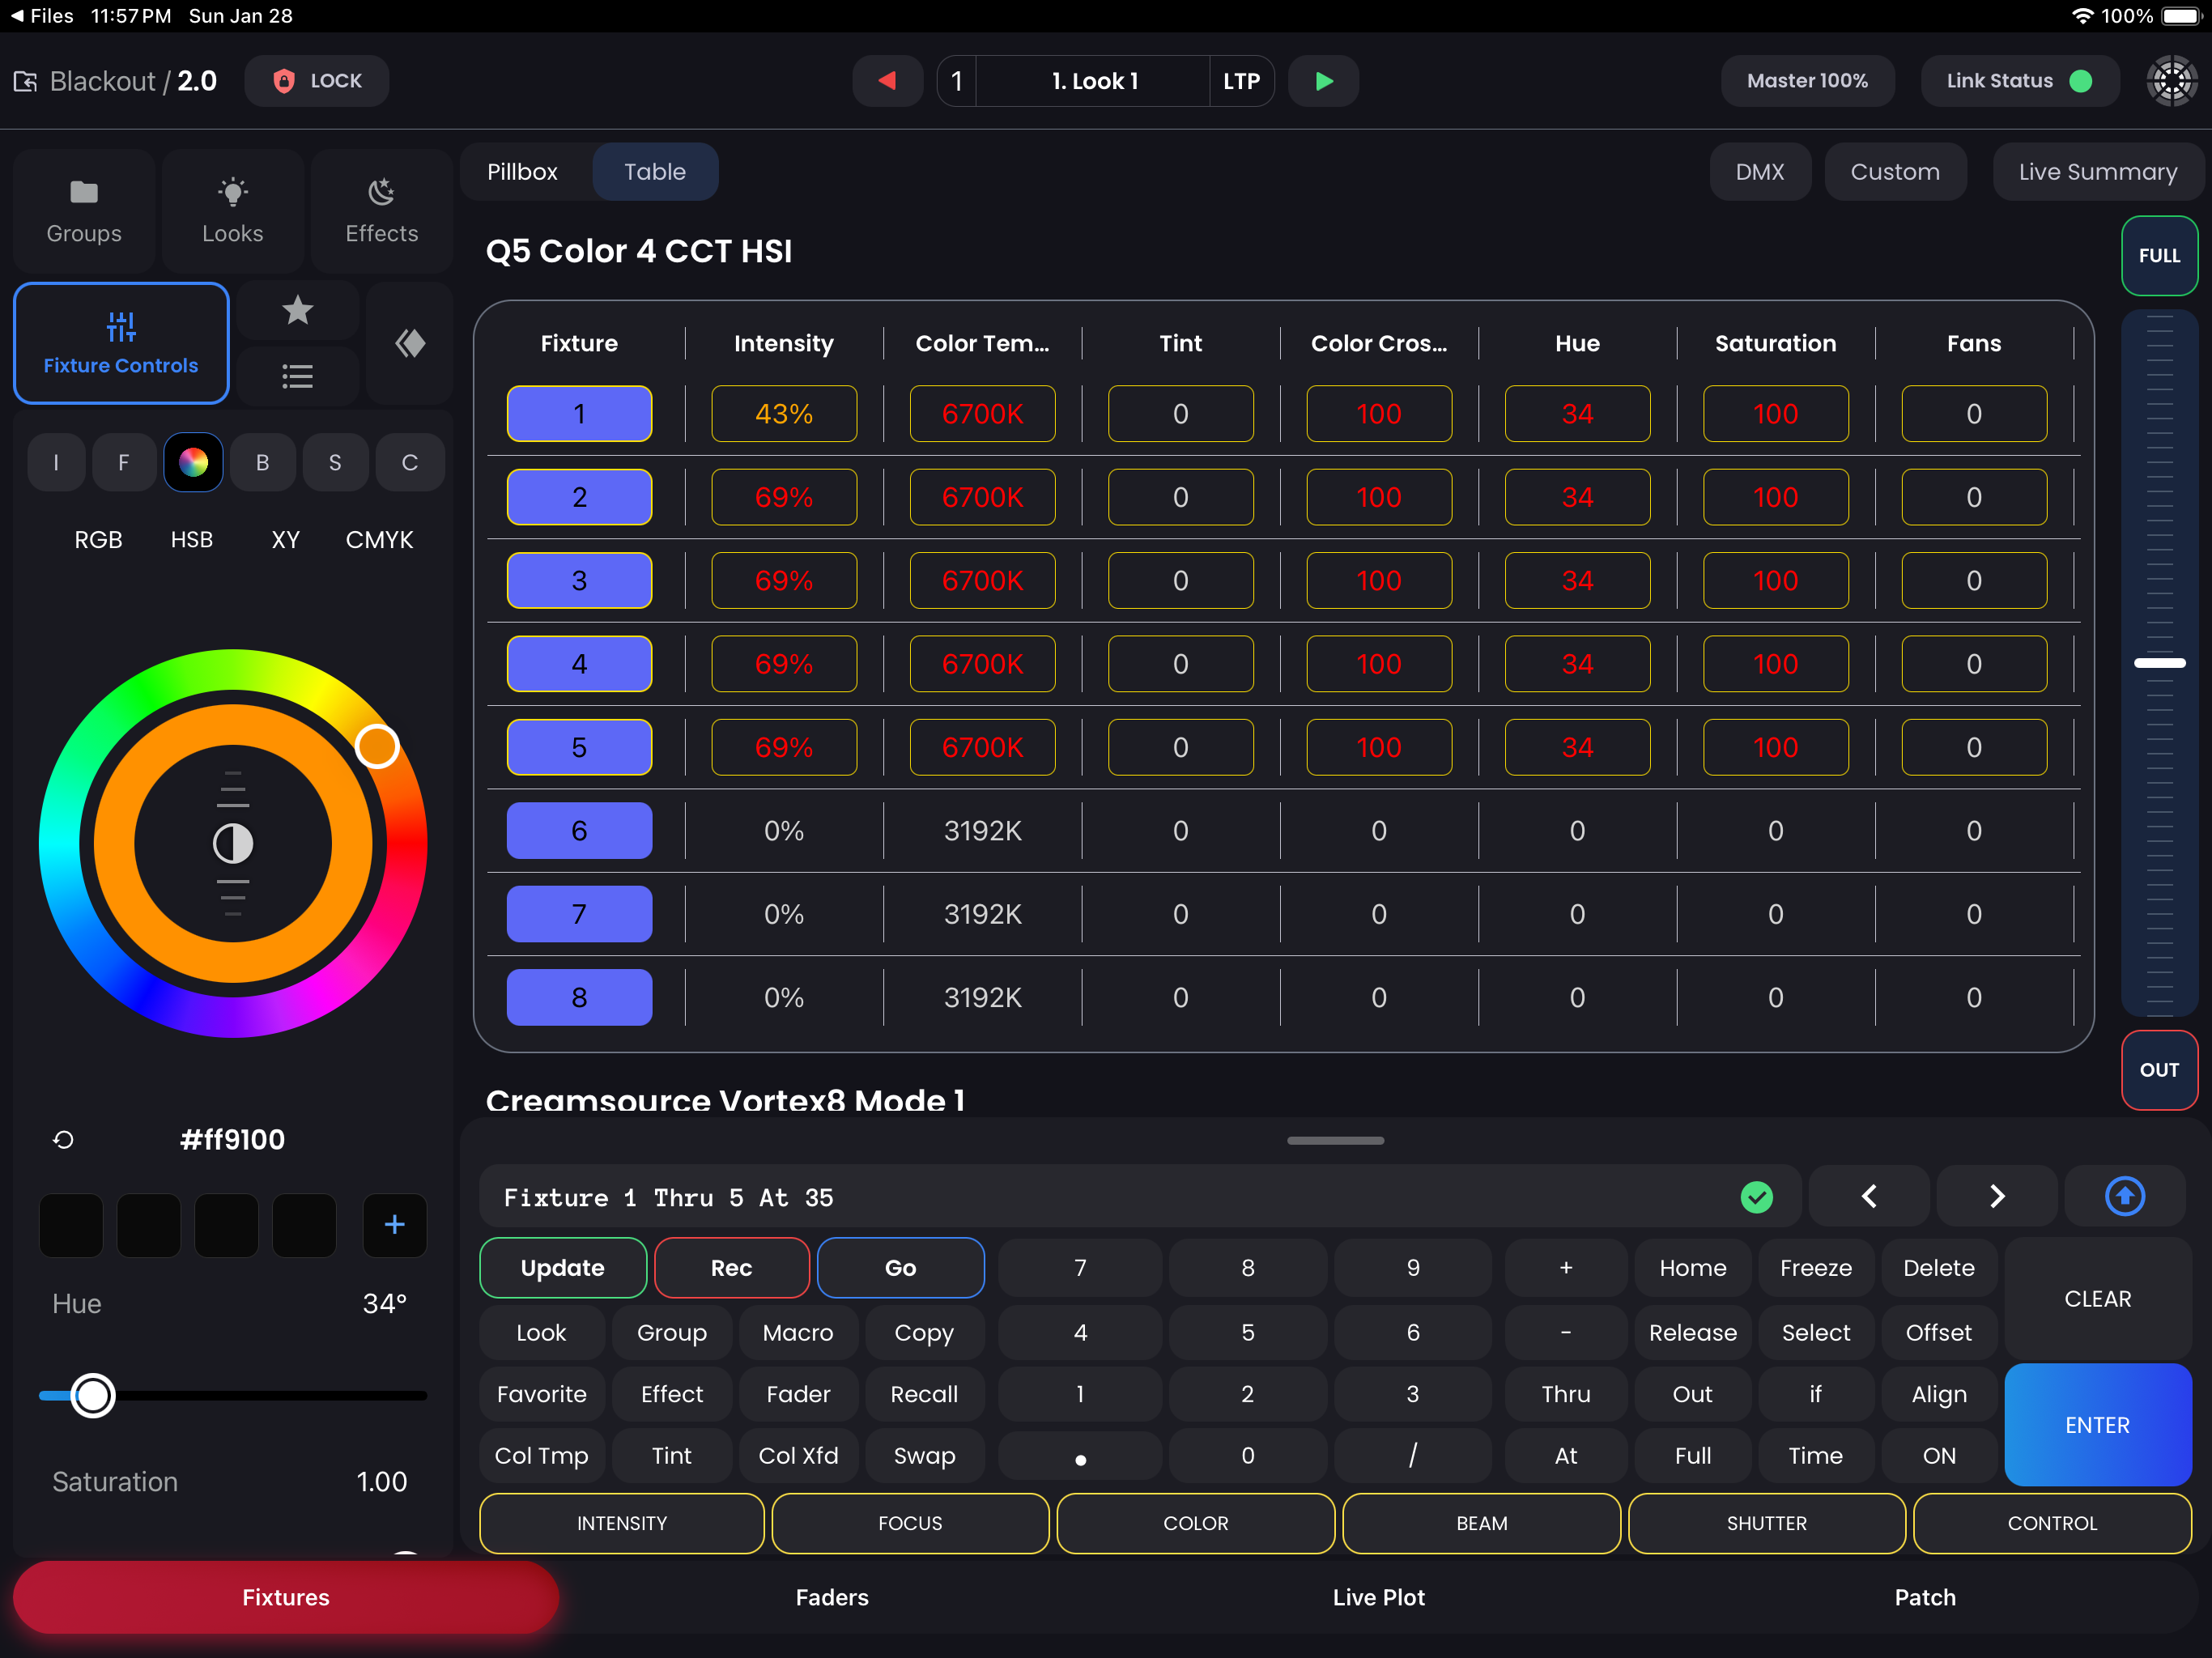Image resolution: width=2212 pixels, height=1658 pixels.
Task: Click the command line input field
Action: pyautogui.click(x=1140, y=1197)
